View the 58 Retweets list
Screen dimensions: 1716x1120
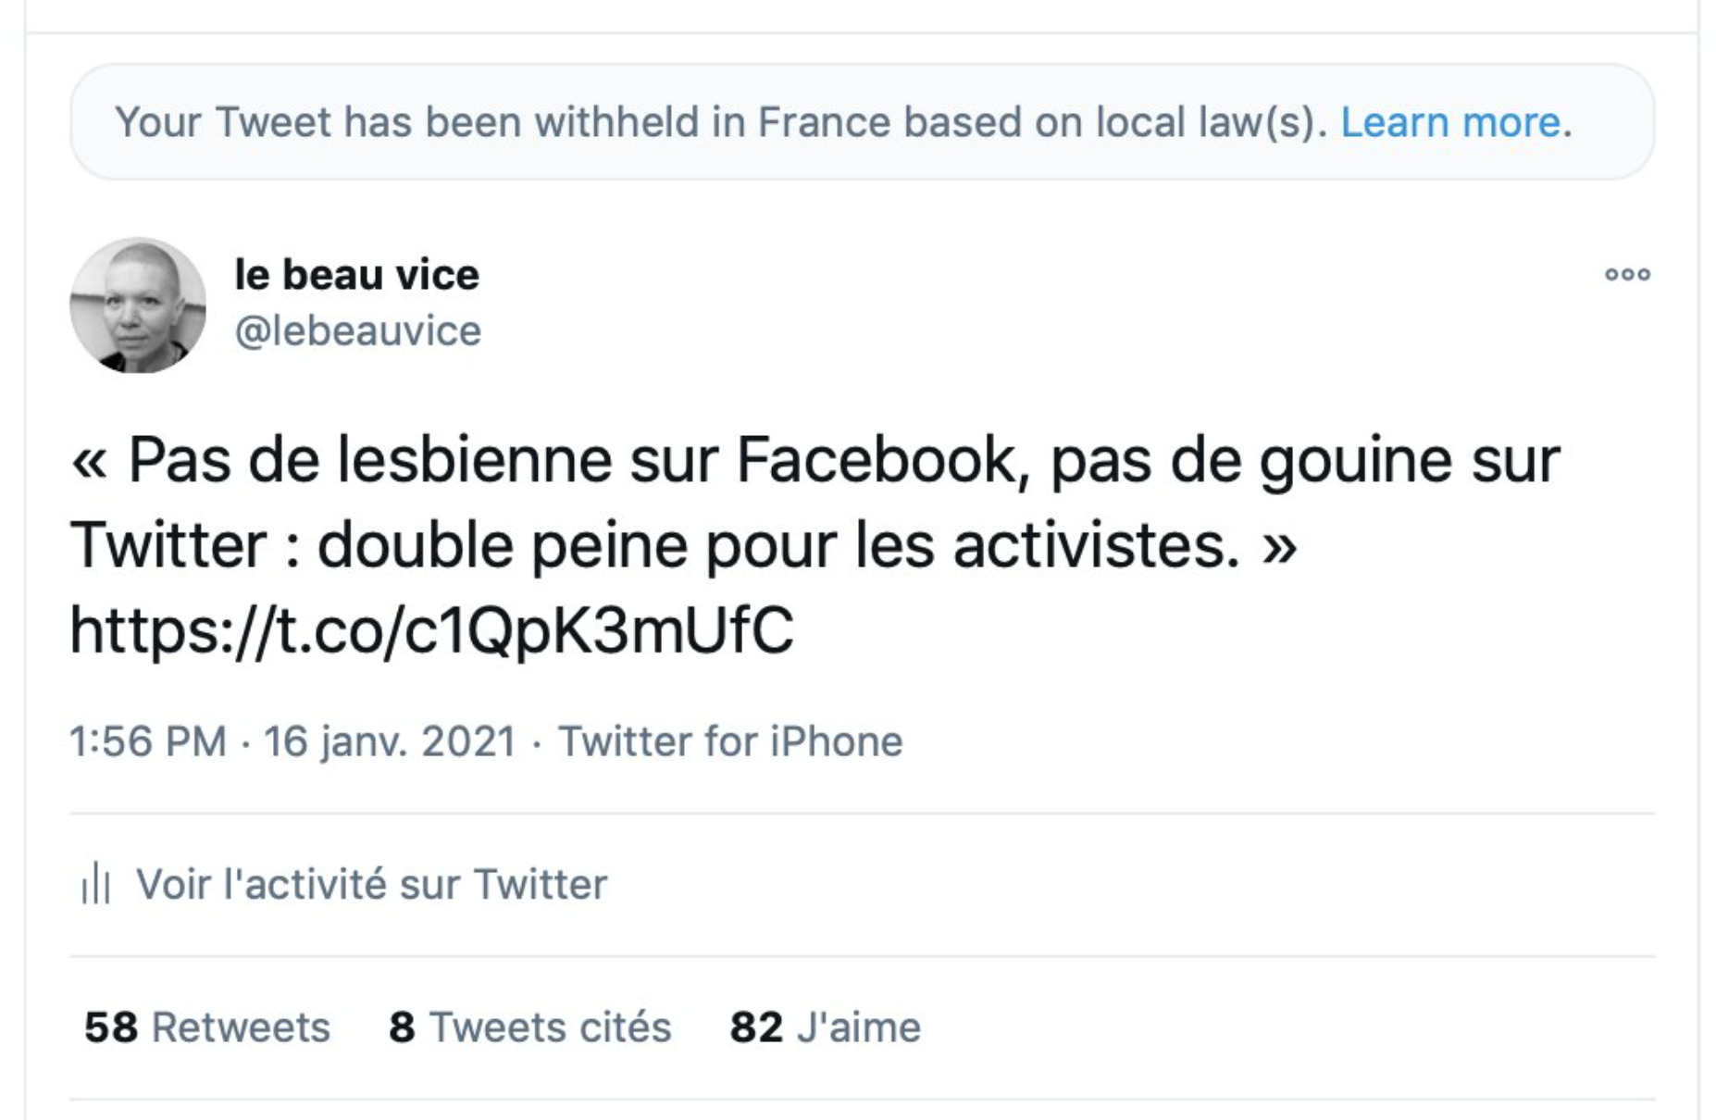pyautogui.click(x=207, y=1027)
